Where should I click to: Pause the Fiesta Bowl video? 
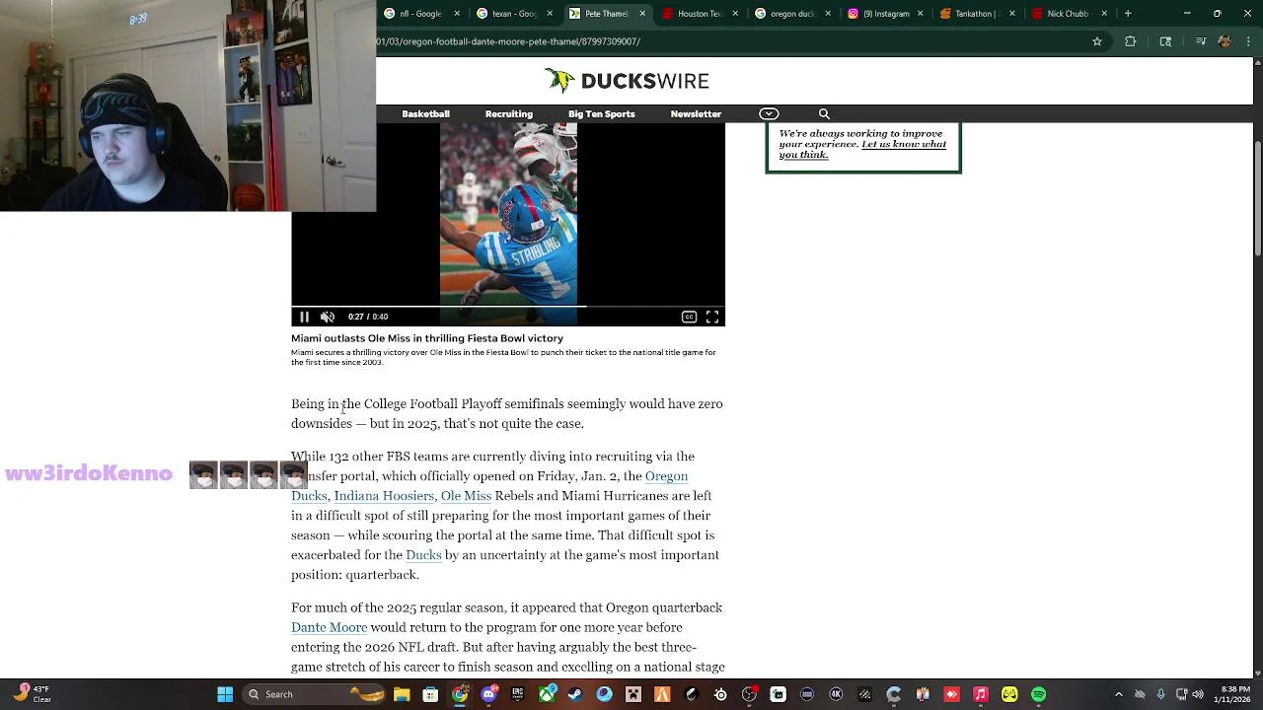(x=304, y=317)
